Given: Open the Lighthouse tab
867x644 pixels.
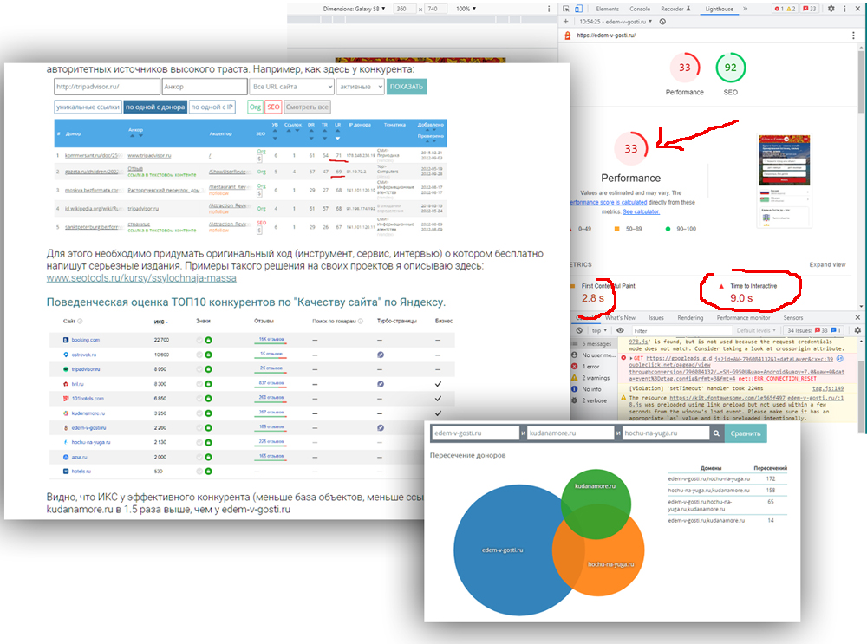Looking at the screenshot, I should tap(719, 9).
